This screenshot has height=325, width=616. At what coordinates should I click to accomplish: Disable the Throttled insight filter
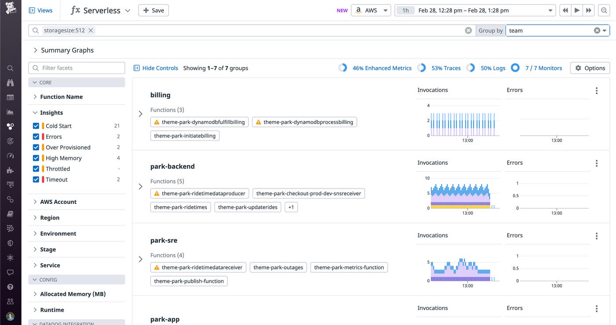[36, 169]
